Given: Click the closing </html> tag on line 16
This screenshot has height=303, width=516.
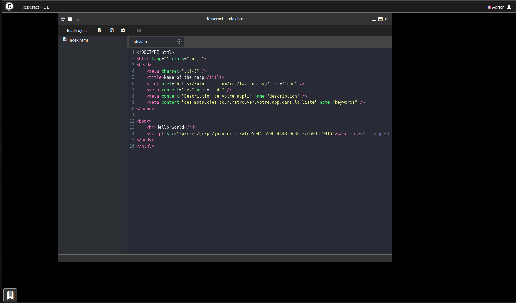Looking at the screenshot, I should 145,146.
